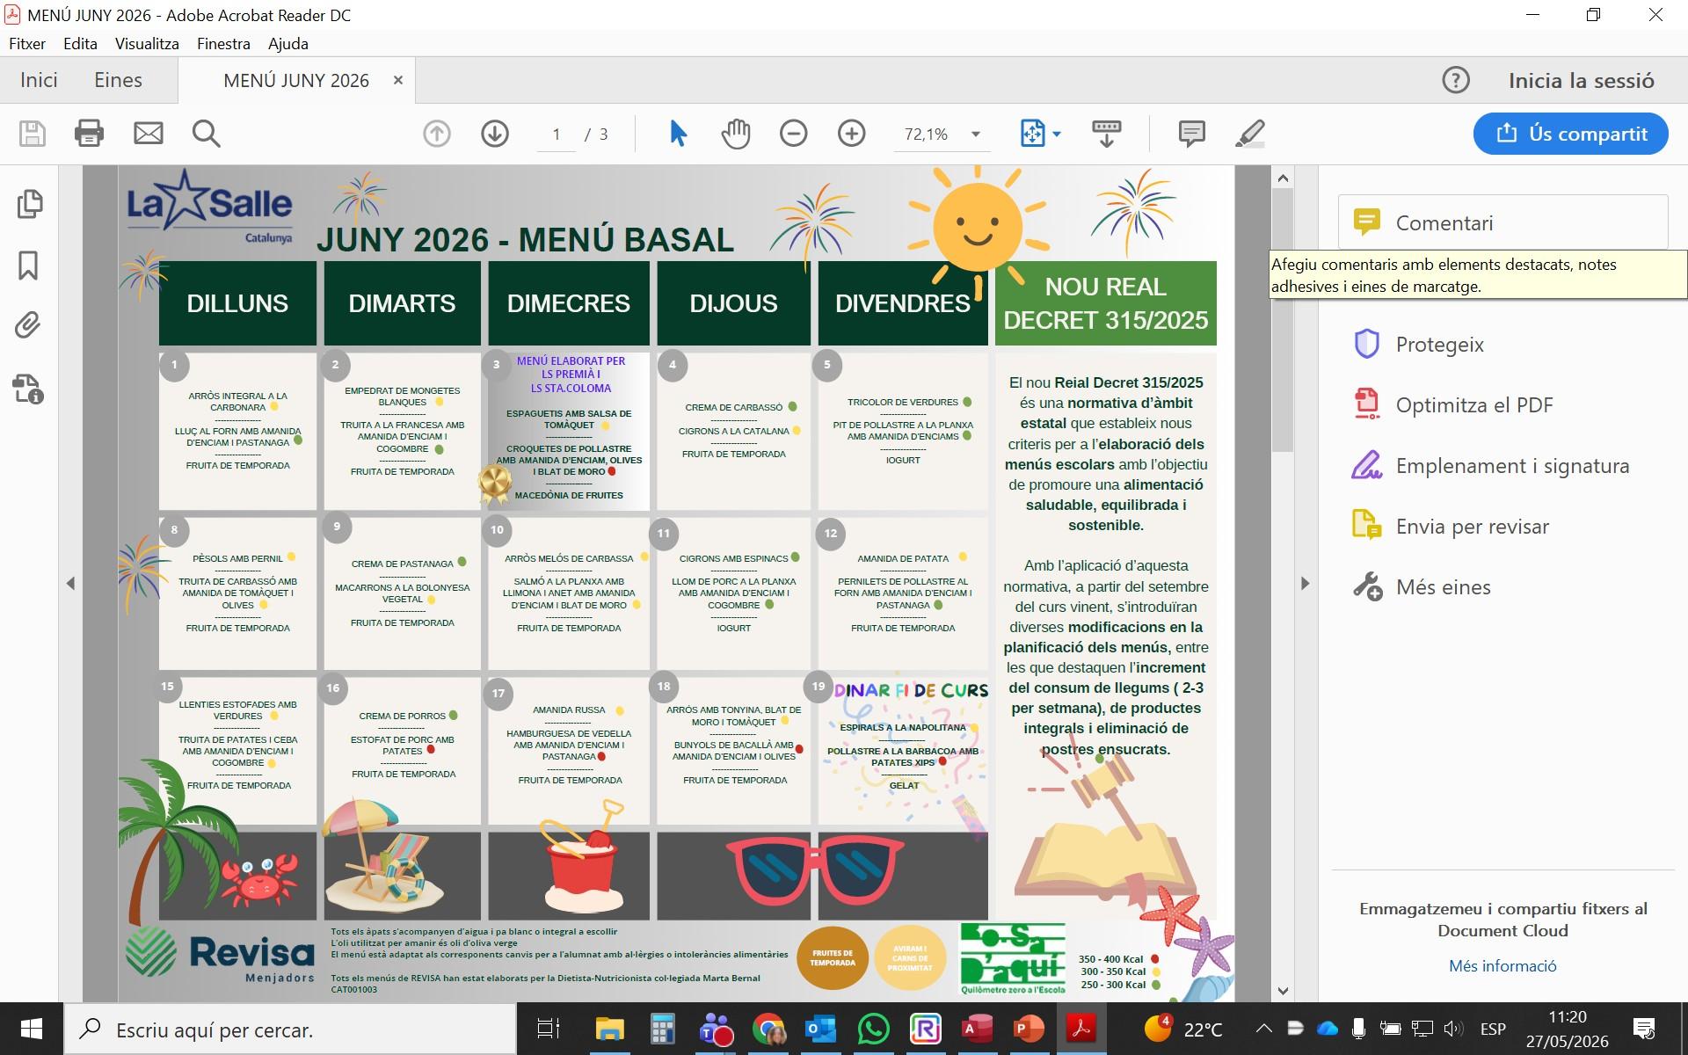Open the attachments paperclip panel
Screen dimensions: 1688x1055
28,325
